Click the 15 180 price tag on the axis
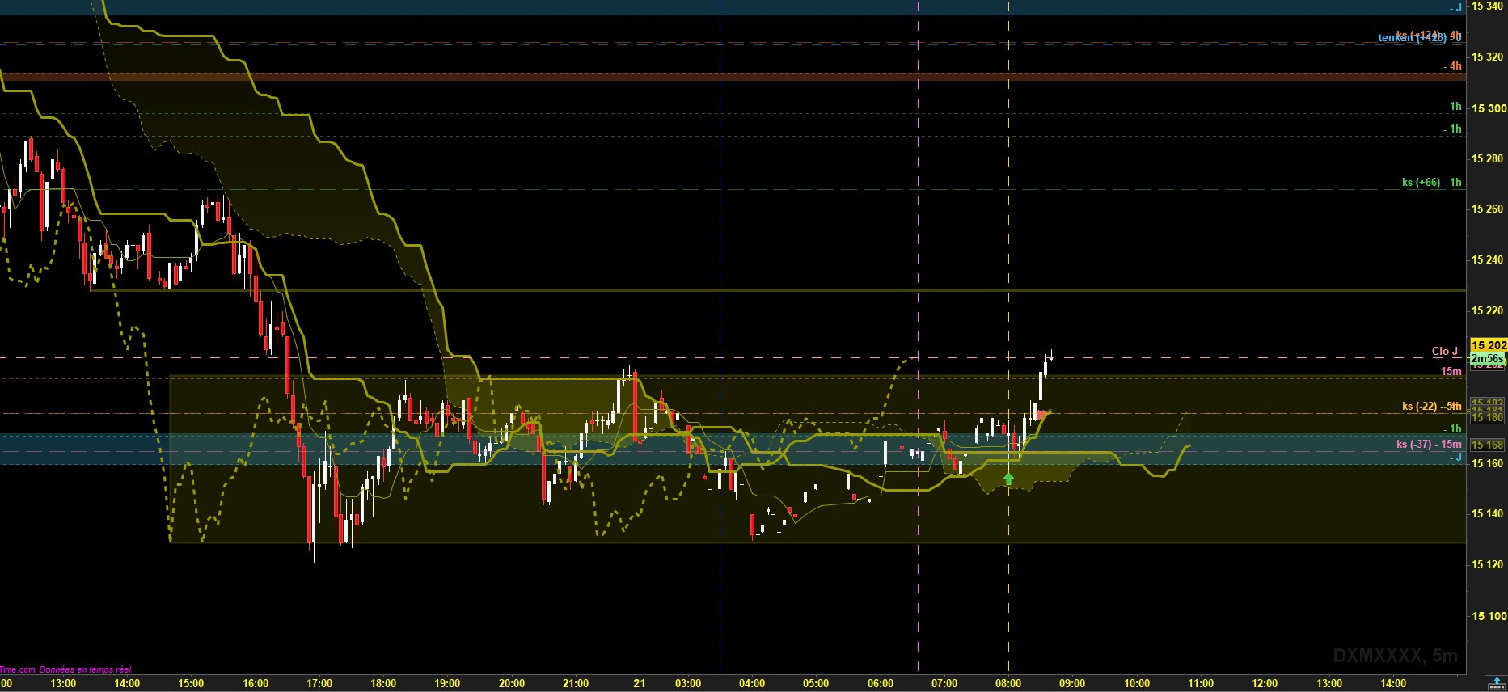 click(x=1489, y=418)
